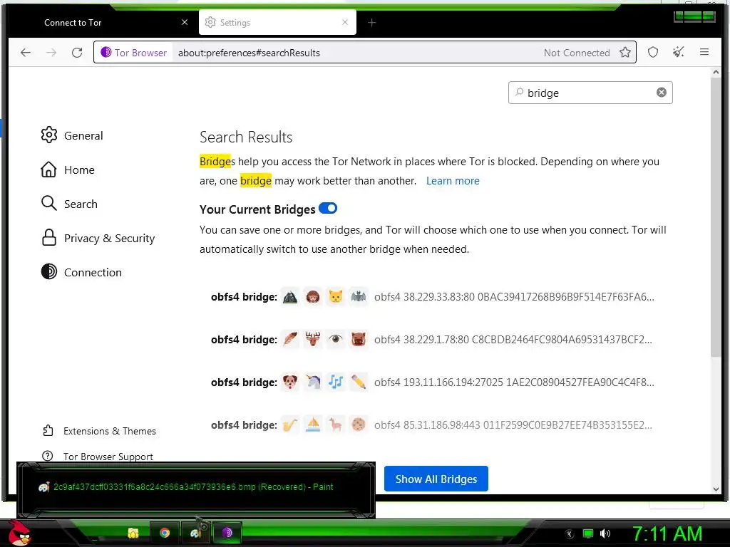Click the feather emoji of second bridge
The image size is (730, 547).
(x=290, y=340)
